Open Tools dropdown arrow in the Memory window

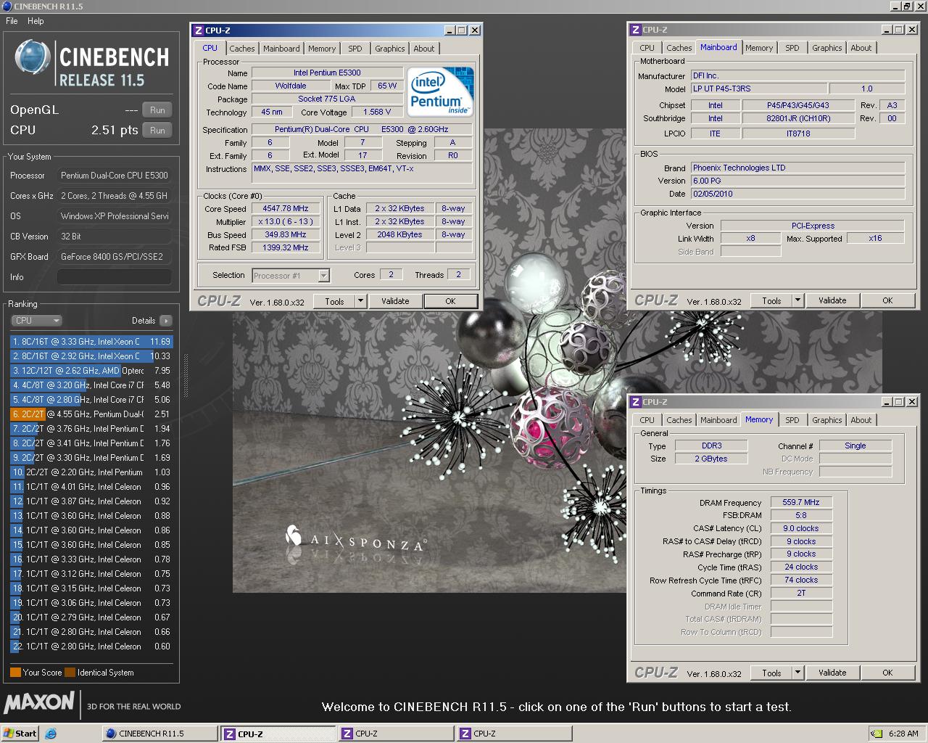(797, 673)
